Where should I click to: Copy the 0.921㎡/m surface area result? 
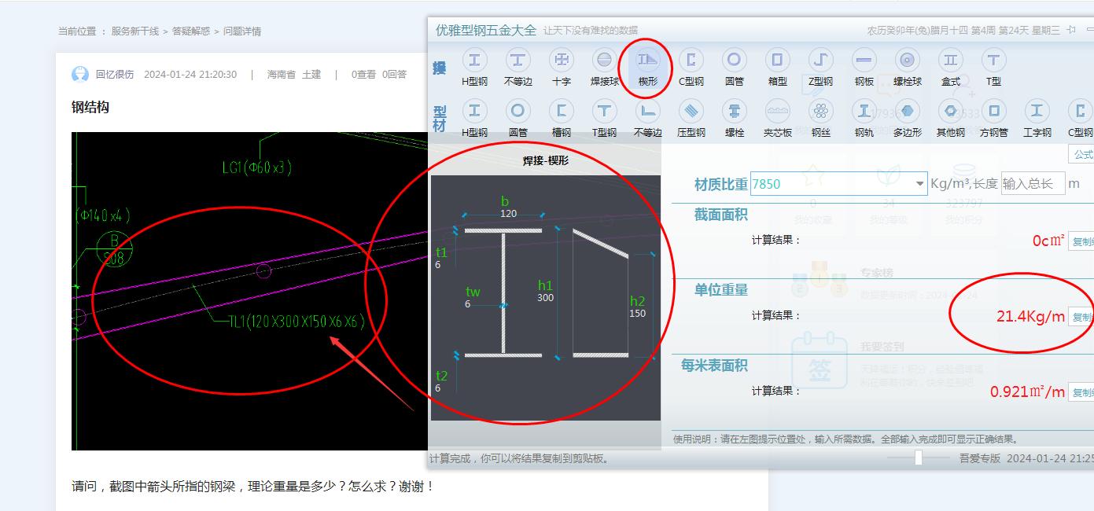pyautogui.click(x=1081, y=392)
